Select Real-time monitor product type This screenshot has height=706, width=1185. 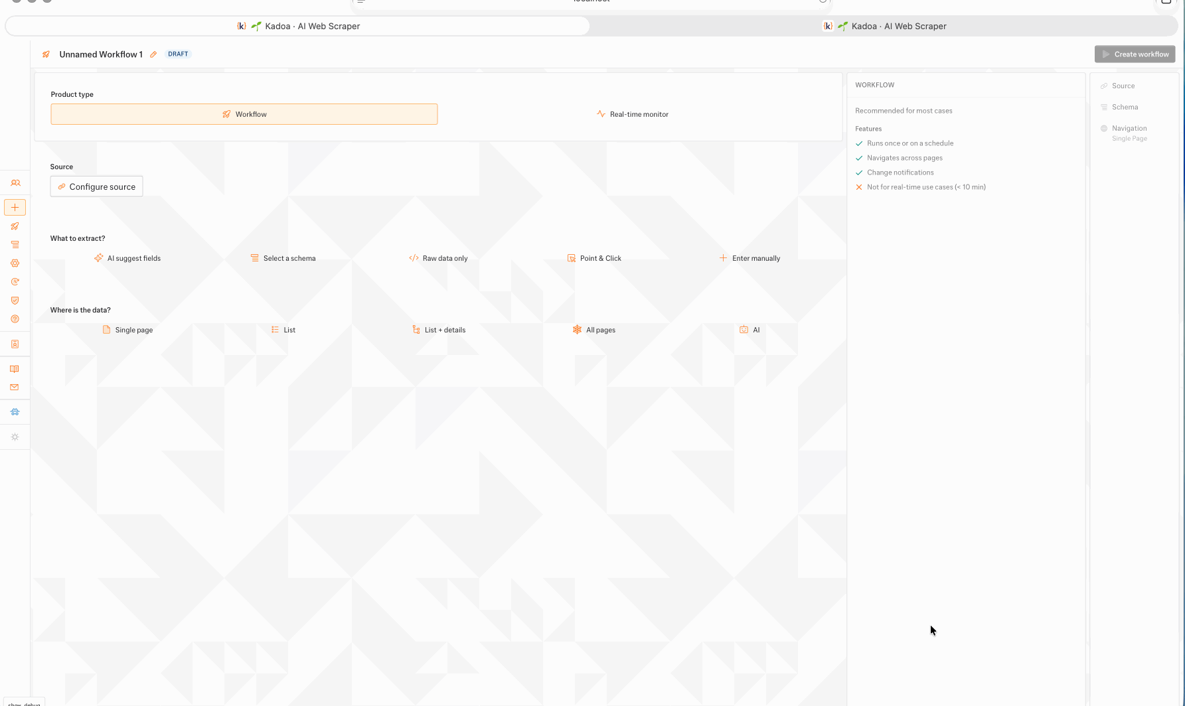click(632, 114)
